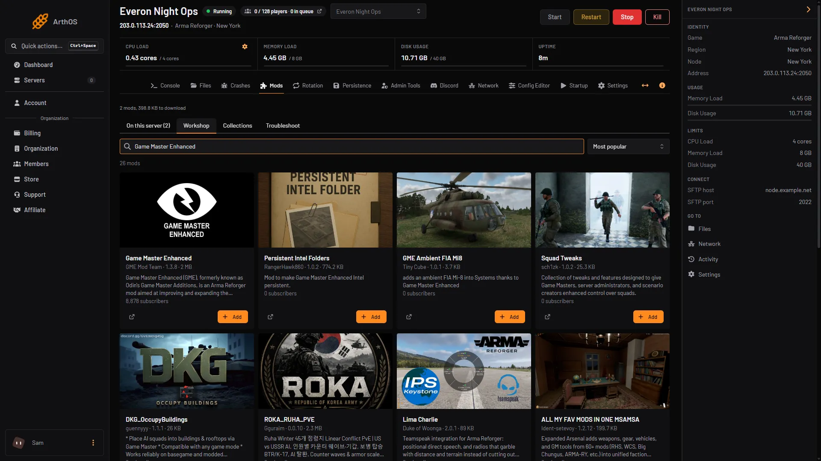Toggle the tab bar width arrows icon

coord(645,85)
